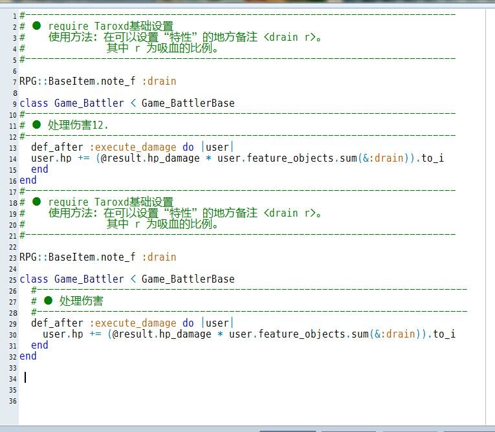Viewport: 495px width, 432px height.
Task: Click the 'end' keyword on line 31
Action: coord(39,345)
